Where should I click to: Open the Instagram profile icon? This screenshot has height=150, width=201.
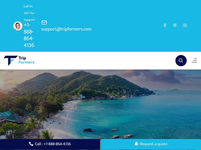175,25
